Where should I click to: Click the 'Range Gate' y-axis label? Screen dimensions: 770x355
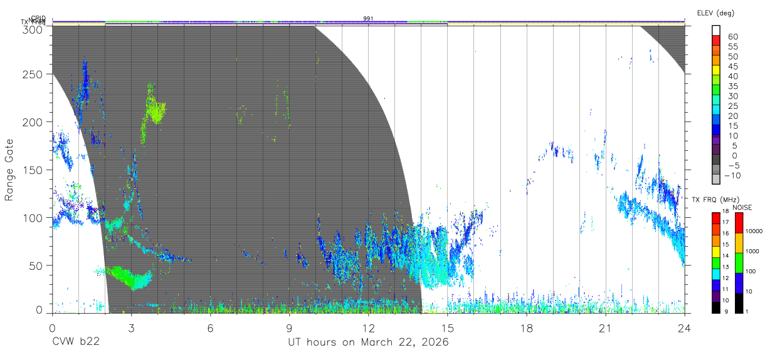tap(9, 170)
